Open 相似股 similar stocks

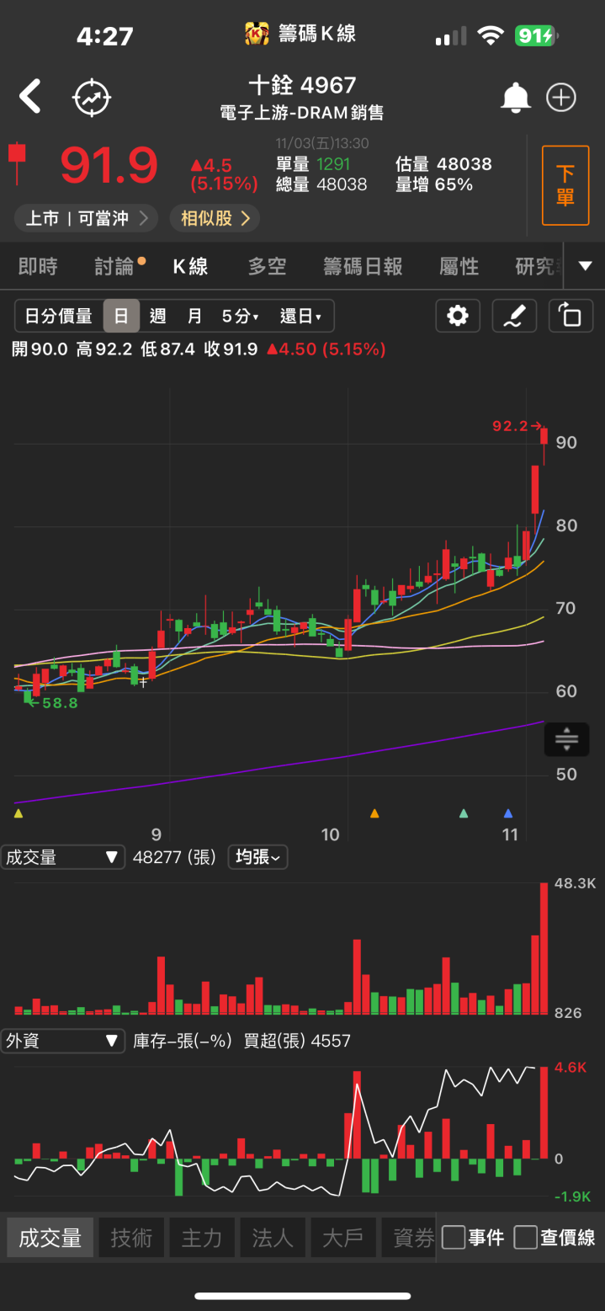[215, 219]
